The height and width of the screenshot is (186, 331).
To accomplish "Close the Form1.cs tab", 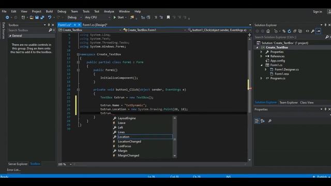I will pyautogui.click(x=79, y=25).
